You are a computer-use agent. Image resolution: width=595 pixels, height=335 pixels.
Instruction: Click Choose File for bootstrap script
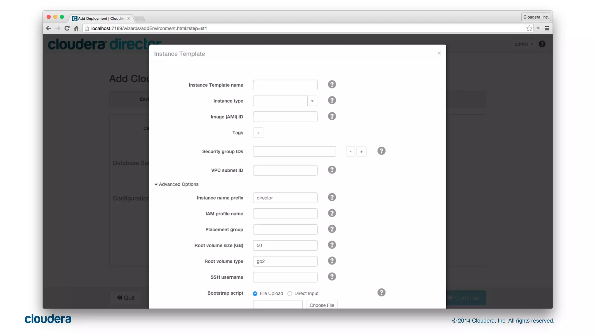322,305
